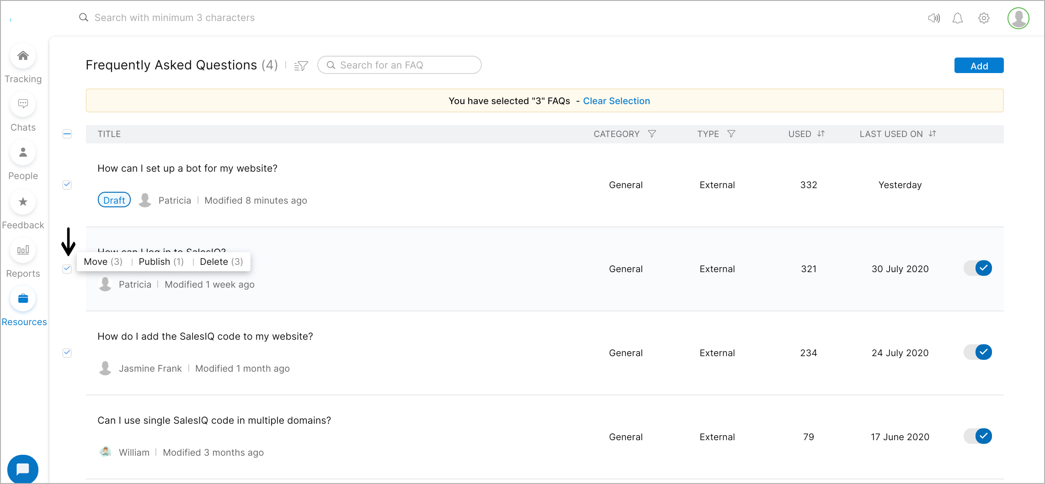Image resolution: width=1045 pixels, height=484 pixels.
Task: Click the Clear Selection link
Action: (616, 101)
